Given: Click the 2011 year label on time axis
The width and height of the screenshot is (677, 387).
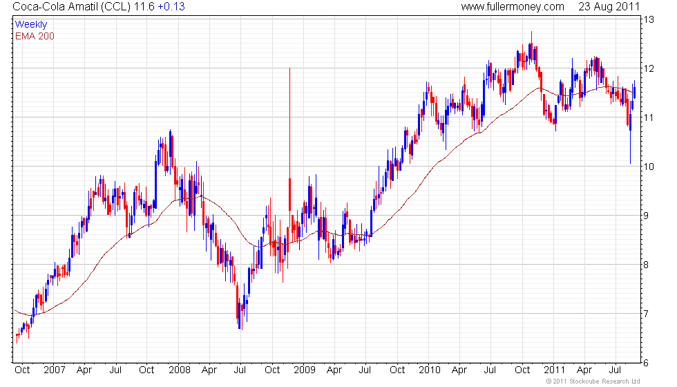Looking at the screenshot, I should click(x=554, y=370).
